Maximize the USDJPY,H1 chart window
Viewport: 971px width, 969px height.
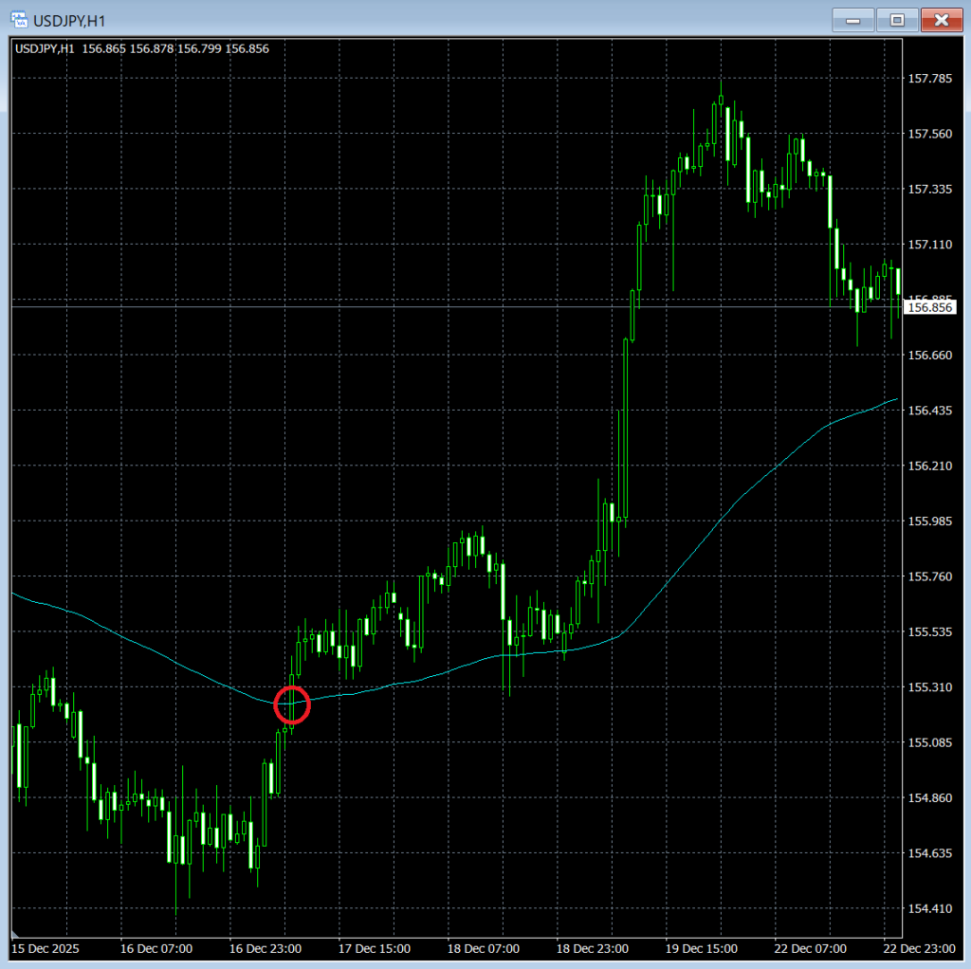(x=895, y=19)
